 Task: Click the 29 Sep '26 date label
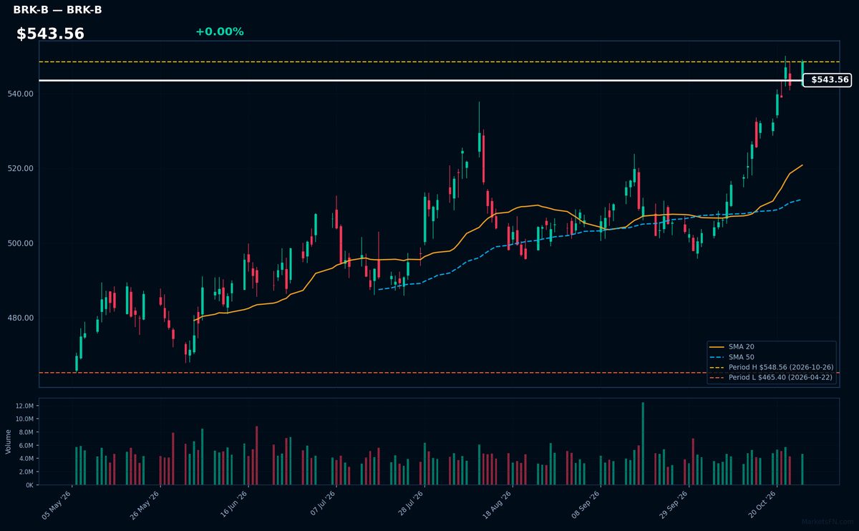click(675, 505)
